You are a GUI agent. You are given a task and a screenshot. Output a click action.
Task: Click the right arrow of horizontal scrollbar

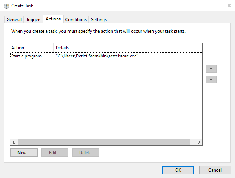click(199, 142)
